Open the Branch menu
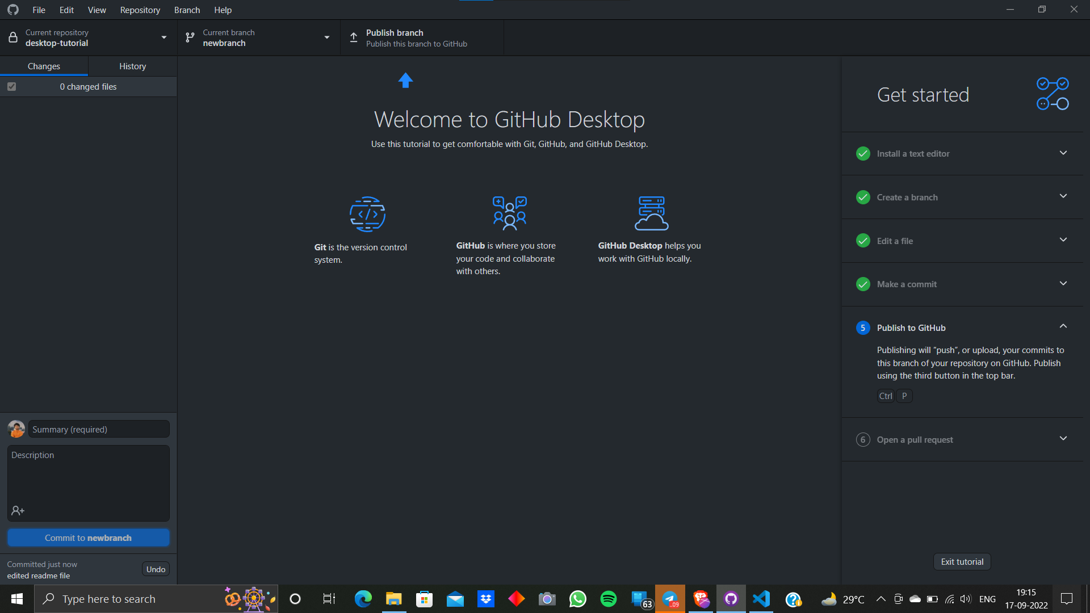 [187, 10]
